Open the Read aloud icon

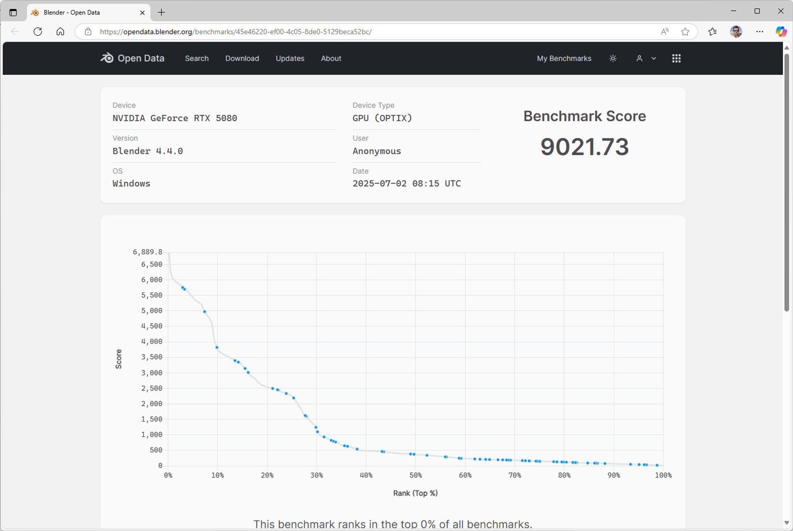coord(665,31)
